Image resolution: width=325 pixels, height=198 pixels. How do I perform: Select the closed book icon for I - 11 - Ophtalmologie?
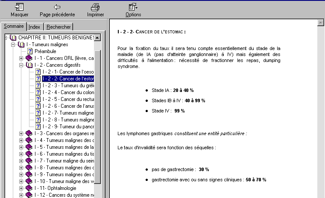[29, 188]
